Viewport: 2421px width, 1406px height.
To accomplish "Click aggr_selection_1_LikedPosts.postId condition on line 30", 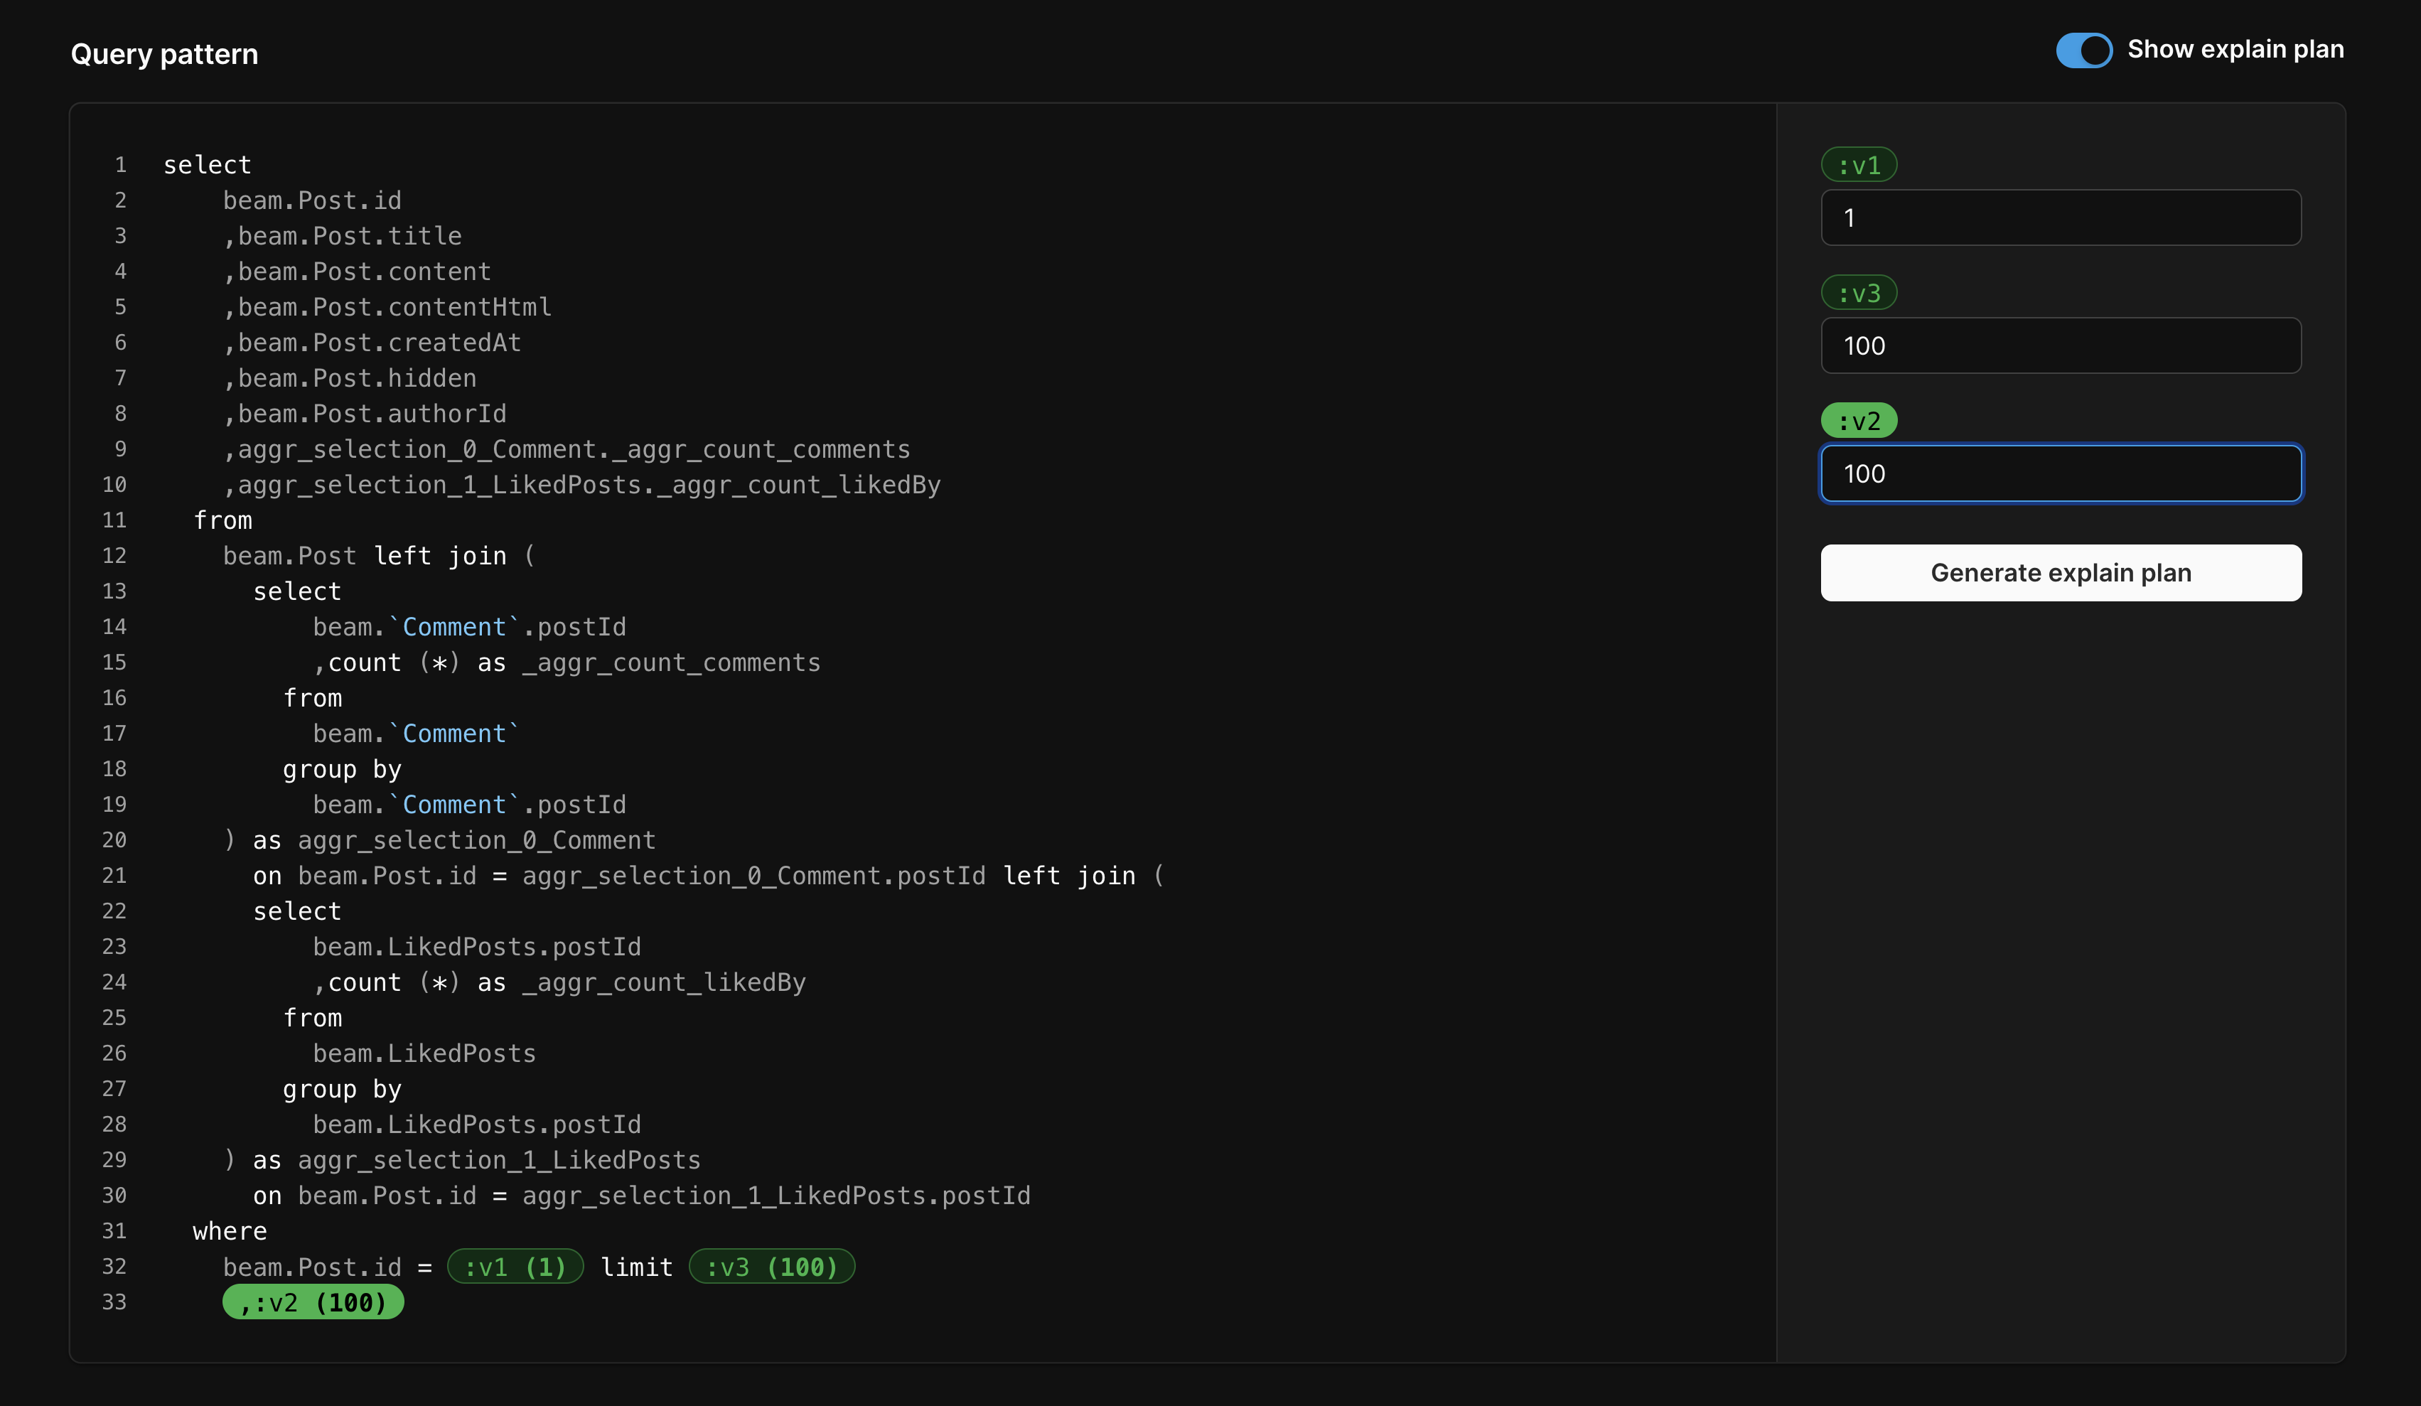I will 776,1196.
